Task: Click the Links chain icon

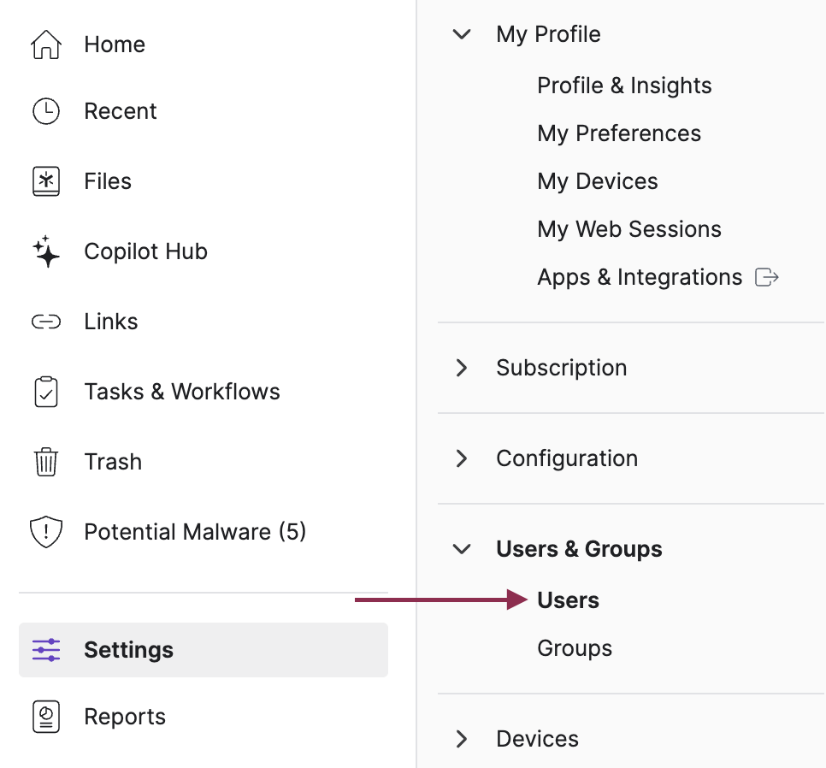Action: (46, 322)
